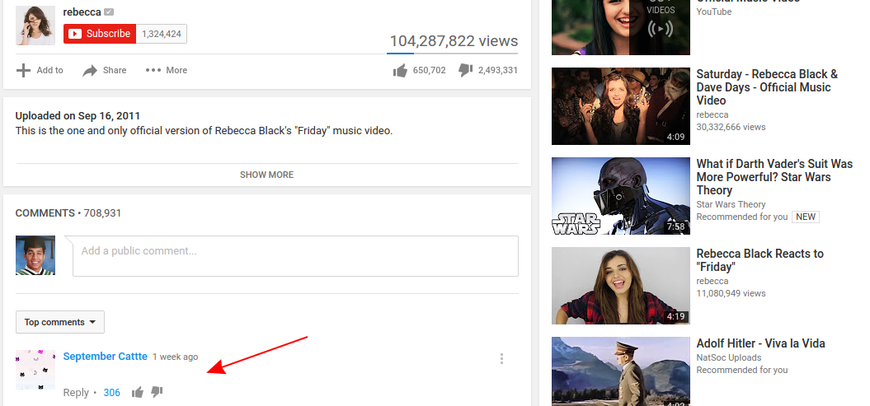The width and height of the screenshot is (870, 406).
Task: Click the Share arrow icon
Action: [x=90, y=70]
